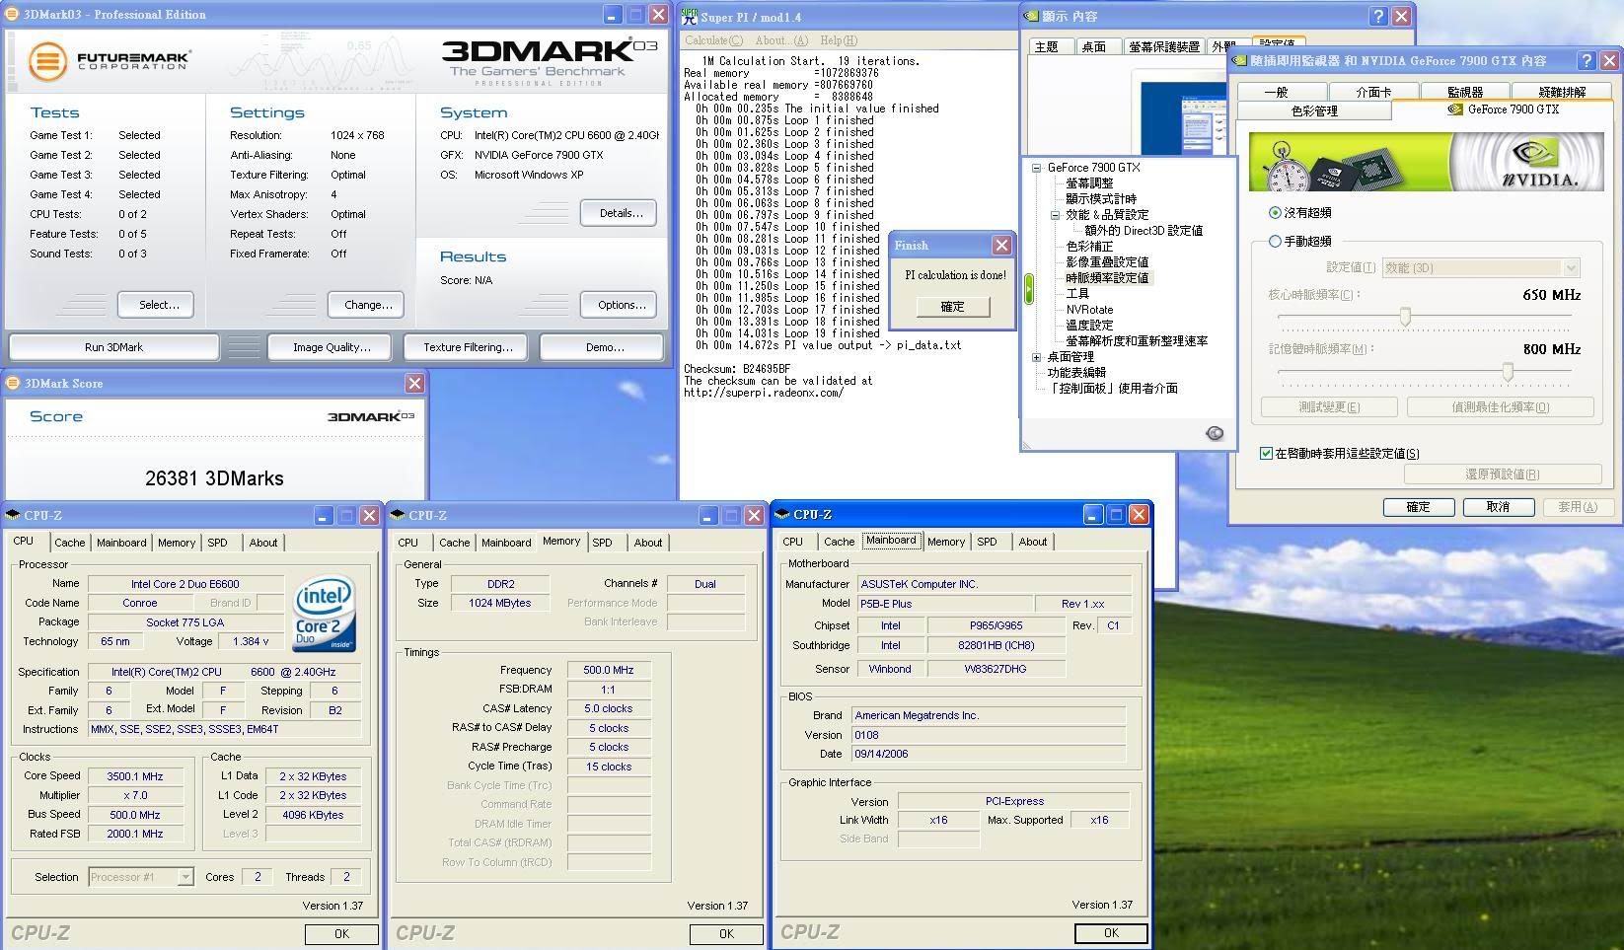Click the green NVIDIA side-menu handle
1624x950 pixels.
[1029, 289]
